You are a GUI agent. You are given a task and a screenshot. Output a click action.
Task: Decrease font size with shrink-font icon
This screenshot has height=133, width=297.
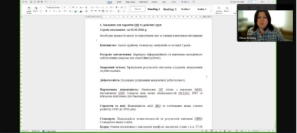click(x=77, y=7)
